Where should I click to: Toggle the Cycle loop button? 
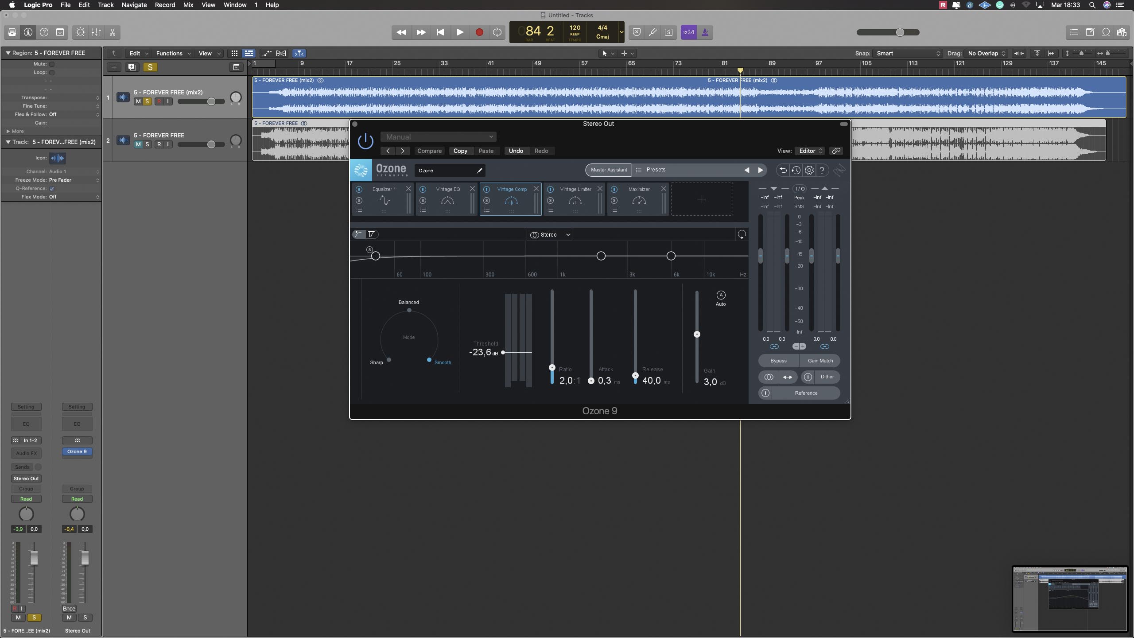[x=497, y=32]
